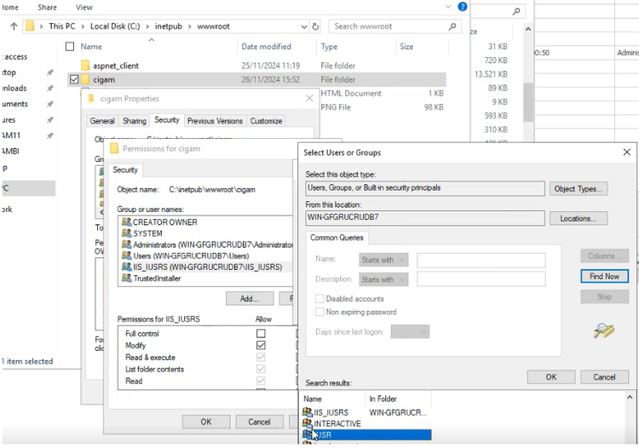Sort files by Name column header

(x=91, y=47)
